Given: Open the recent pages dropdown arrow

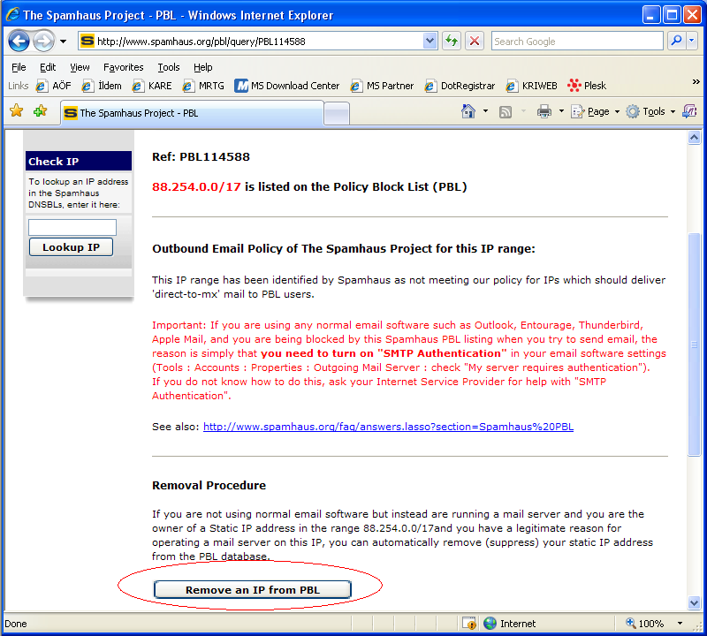Looking at the screenshot, I should tap(63, 42).
